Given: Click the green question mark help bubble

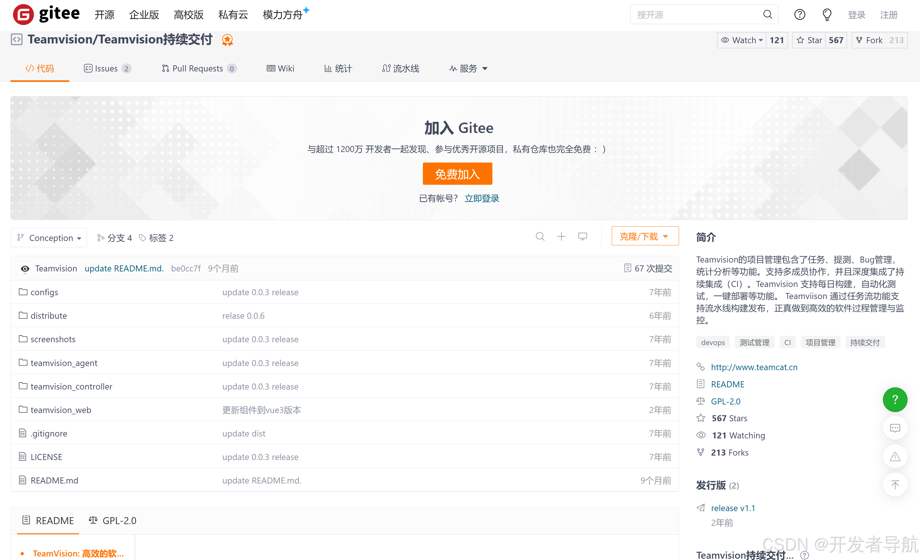Looking at the screenshot, I should [x=895, y=399].
